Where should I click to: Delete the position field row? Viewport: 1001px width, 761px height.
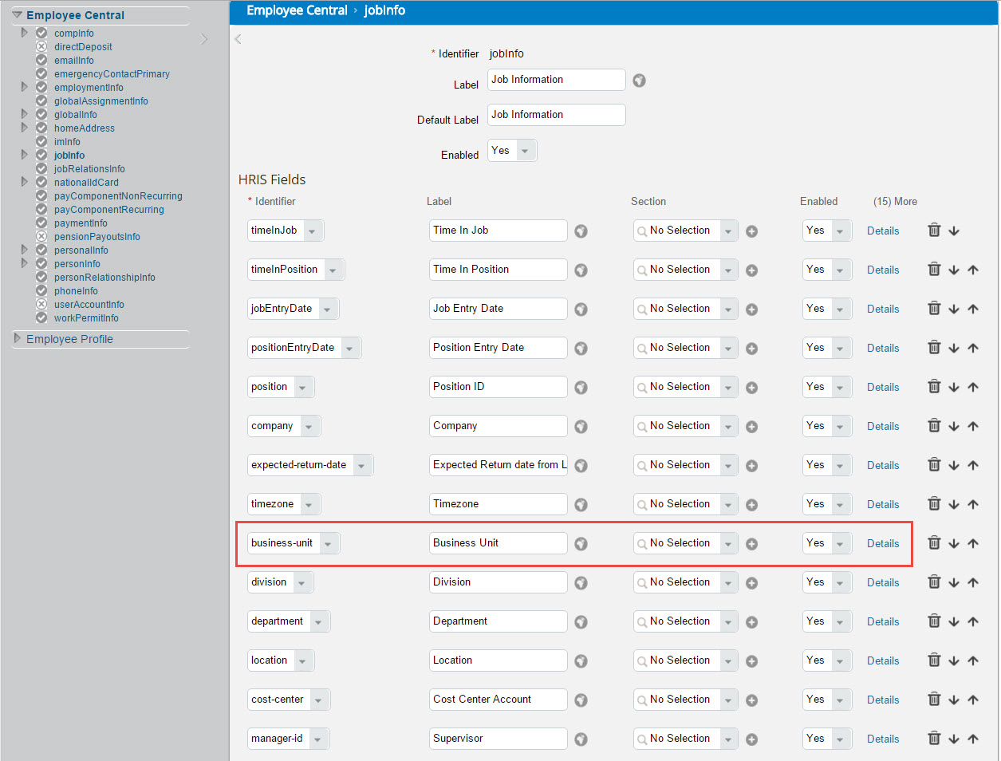coord(934,387)
